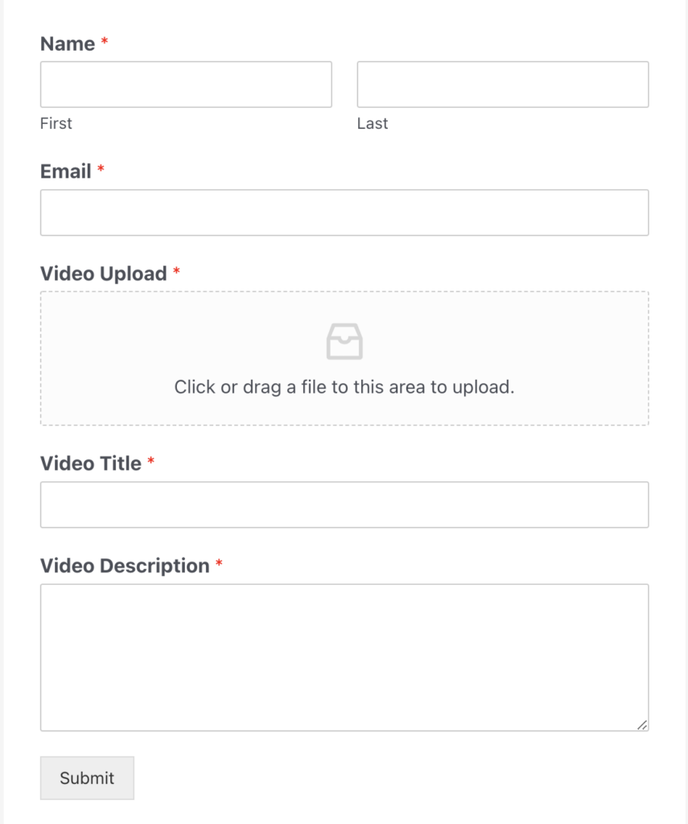Viewport: 688px width, 824px height.
Task: Focus the Email input field
Action: click(344, 212)
